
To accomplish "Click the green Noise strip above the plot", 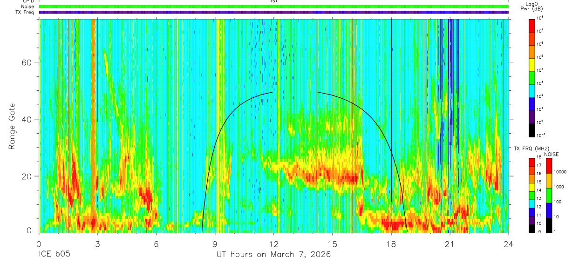I will tap(274, 7).
